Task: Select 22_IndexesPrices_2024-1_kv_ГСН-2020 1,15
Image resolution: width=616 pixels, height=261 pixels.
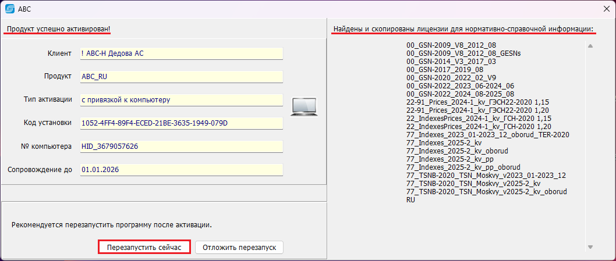Action: pos(479,118)
